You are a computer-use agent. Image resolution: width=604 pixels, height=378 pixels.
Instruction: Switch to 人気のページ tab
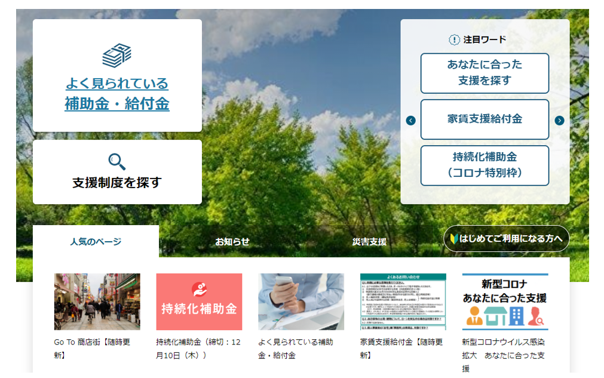(x=96, y=242)
